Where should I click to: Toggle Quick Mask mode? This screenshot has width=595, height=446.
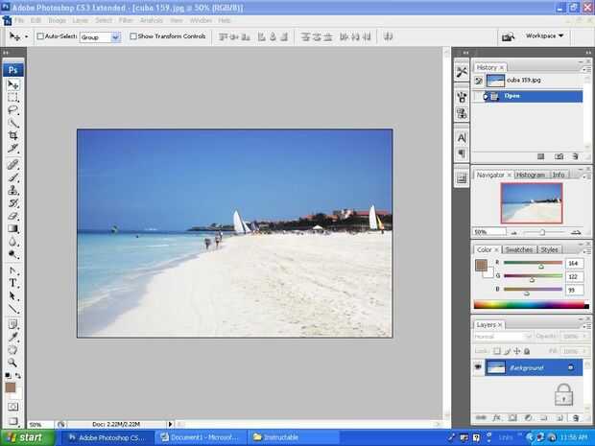[x=12, y=407]
